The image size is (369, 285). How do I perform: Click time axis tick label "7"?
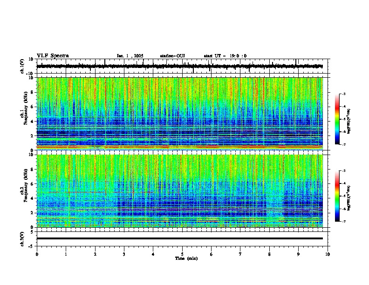[240, 254]
